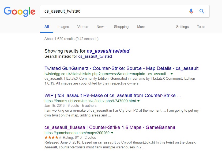Go to the Shopping tab
The width and height of the screenshot is (222, 161).
pyautogui.click(x=121, y=27)
